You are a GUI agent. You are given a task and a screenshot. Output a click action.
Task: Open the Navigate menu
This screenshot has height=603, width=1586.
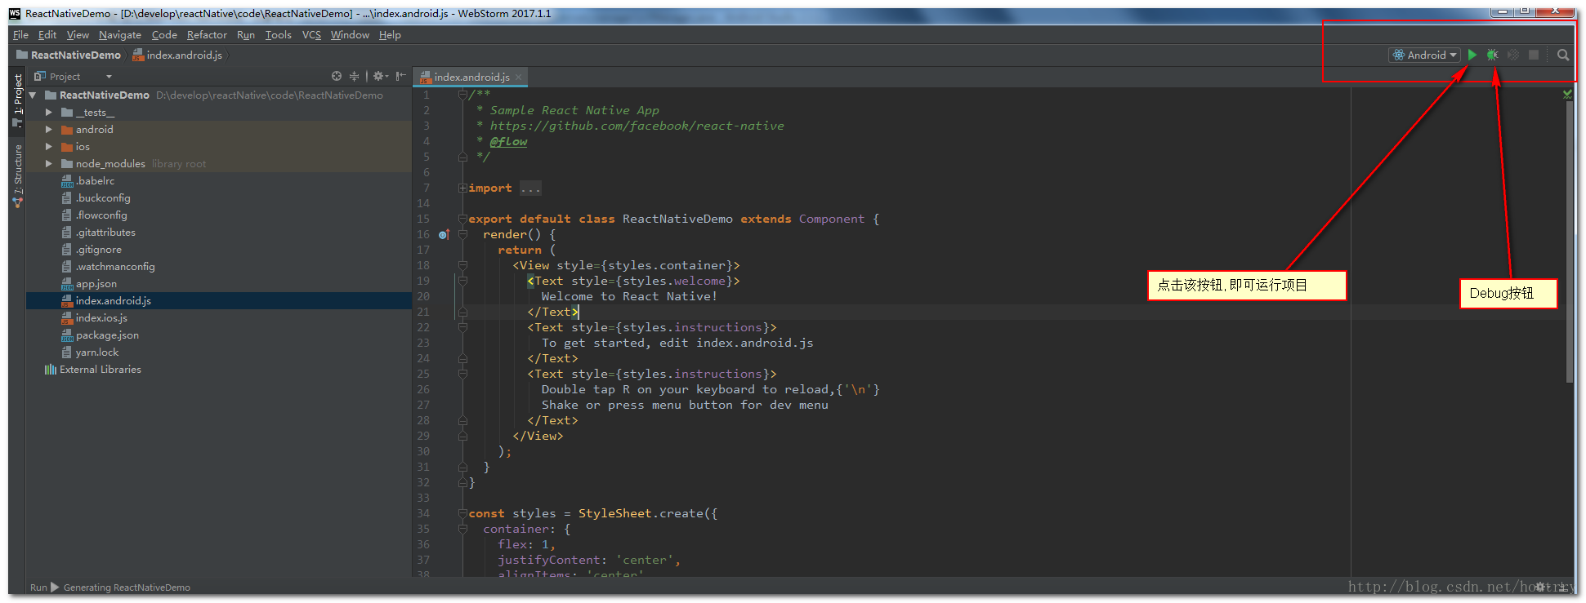click(120, 35)
